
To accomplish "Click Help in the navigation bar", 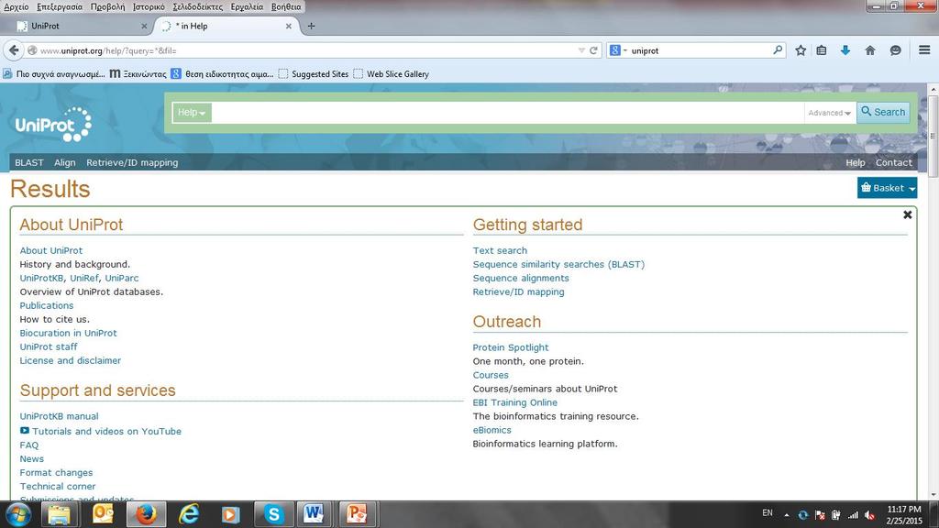I will [856, 162].
